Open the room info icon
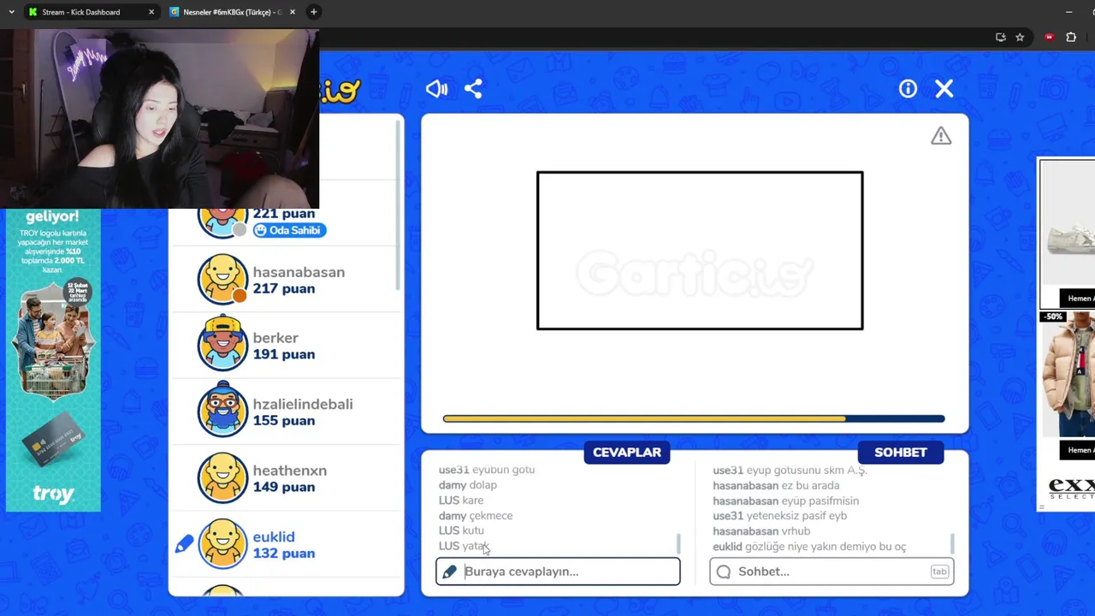Screen dimensions: 1095x616 pyautogui.click(x=908, y=89)
